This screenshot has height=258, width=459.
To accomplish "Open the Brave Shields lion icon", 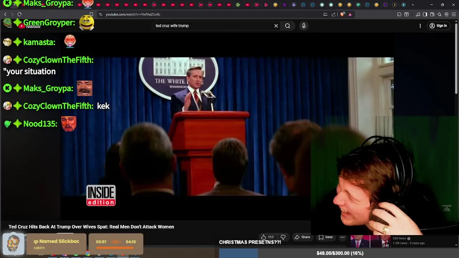I will coord(342,14).
